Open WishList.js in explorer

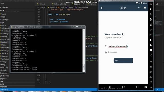[5, 59]
